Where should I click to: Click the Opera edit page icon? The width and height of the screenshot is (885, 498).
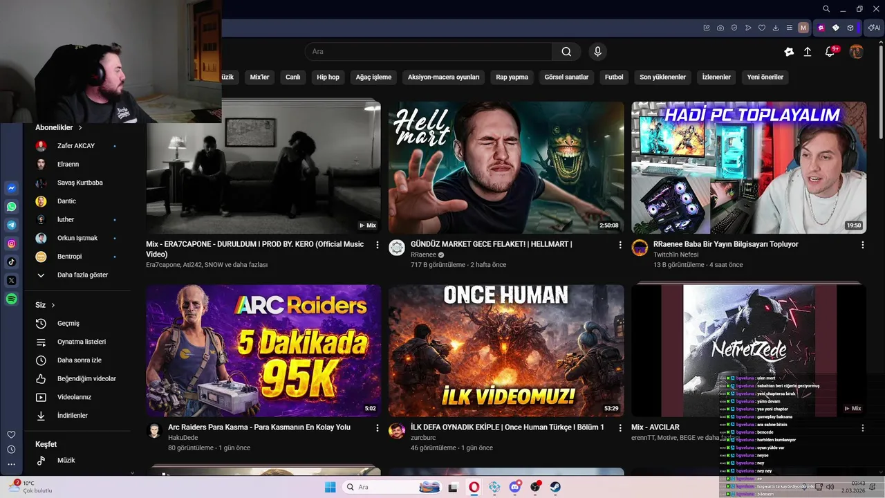(x=707, y=28)
